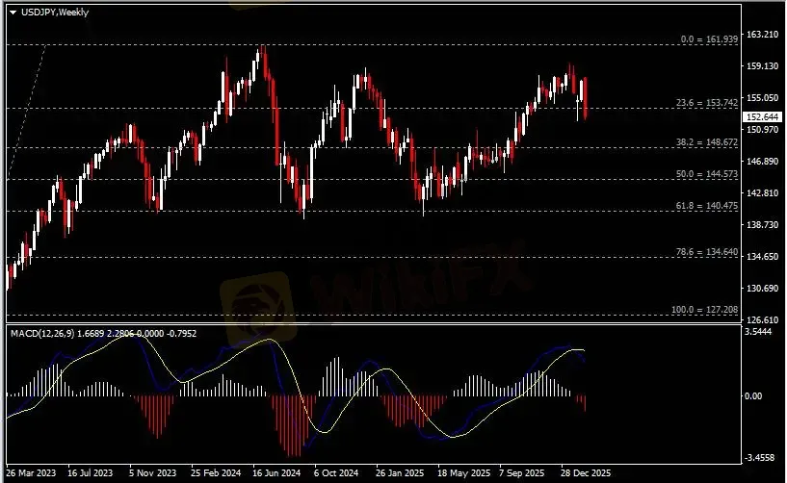Click the -3.4558 value on MACD scale

762,458
